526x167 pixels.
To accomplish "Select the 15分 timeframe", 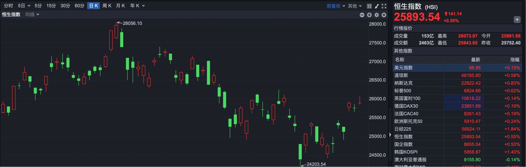I will pos(51,6).
